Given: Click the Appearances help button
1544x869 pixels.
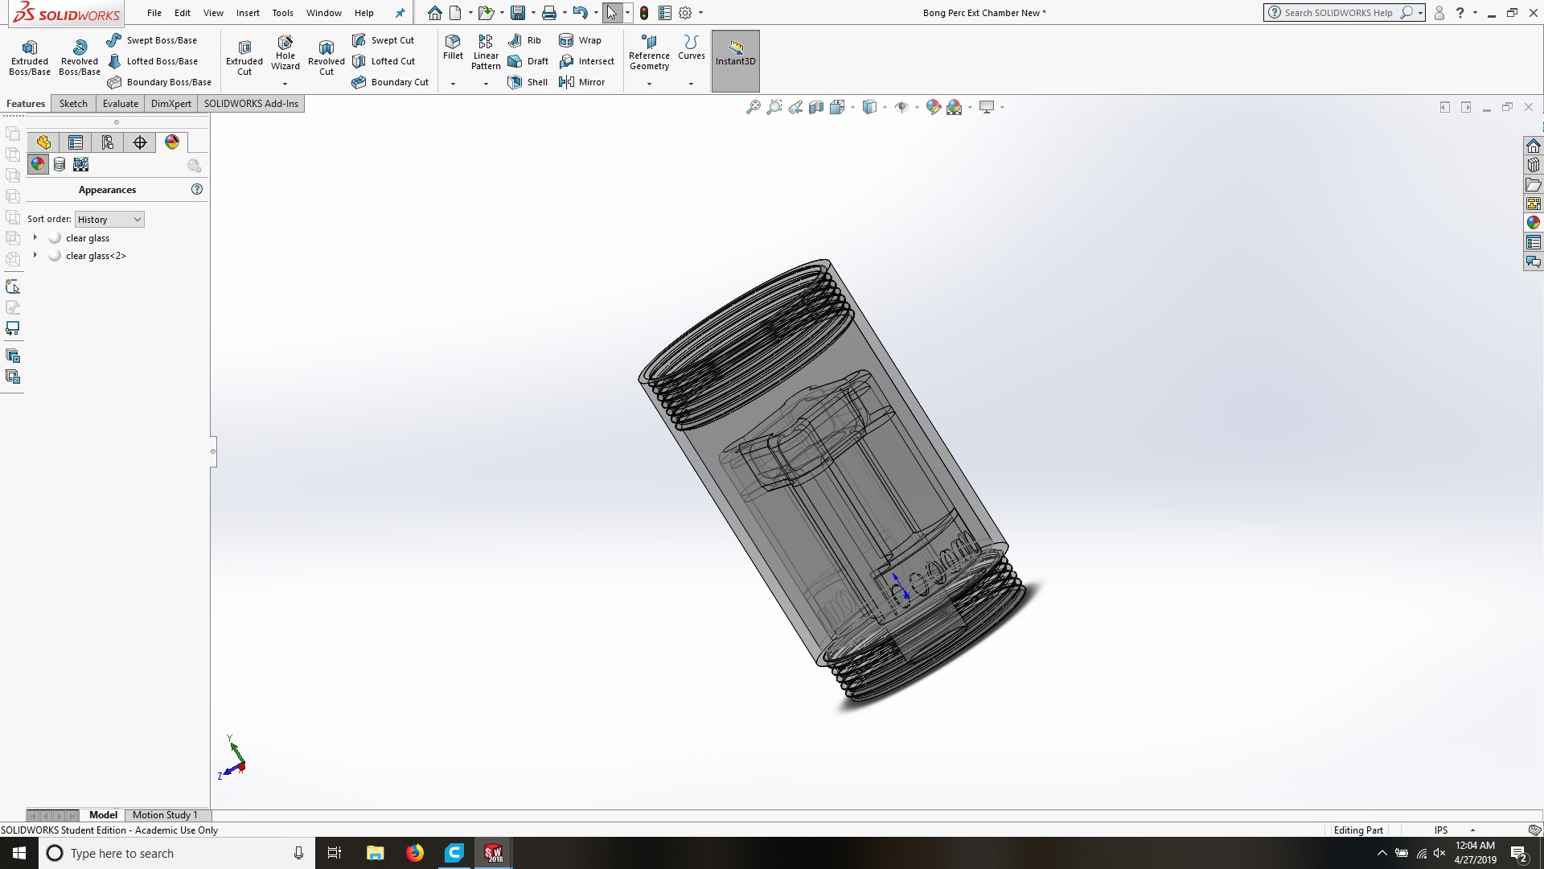Looking at the screenshot, I should point(197,189).
